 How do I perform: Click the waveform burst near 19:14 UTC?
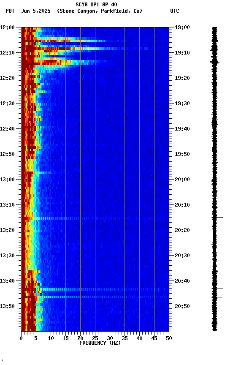pos(214,62)
